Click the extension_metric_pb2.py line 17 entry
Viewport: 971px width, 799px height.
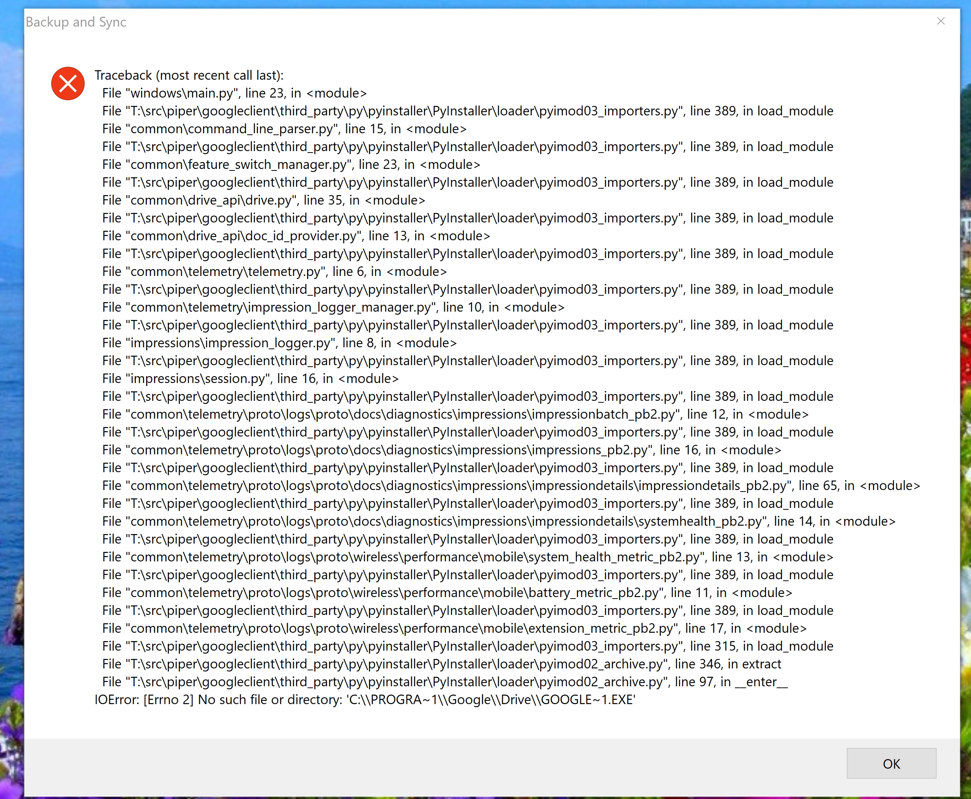pyautogui.click(x=454, y=628)
